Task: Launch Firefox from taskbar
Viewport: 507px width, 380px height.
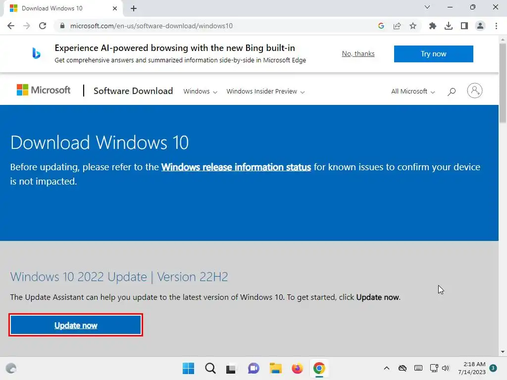Action: 297,368
